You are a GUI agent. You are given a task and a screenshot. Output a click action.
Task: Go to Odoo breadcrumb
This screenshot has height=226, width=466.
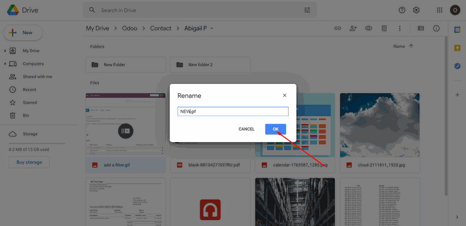pyautogui.click(x=129, y=28)
